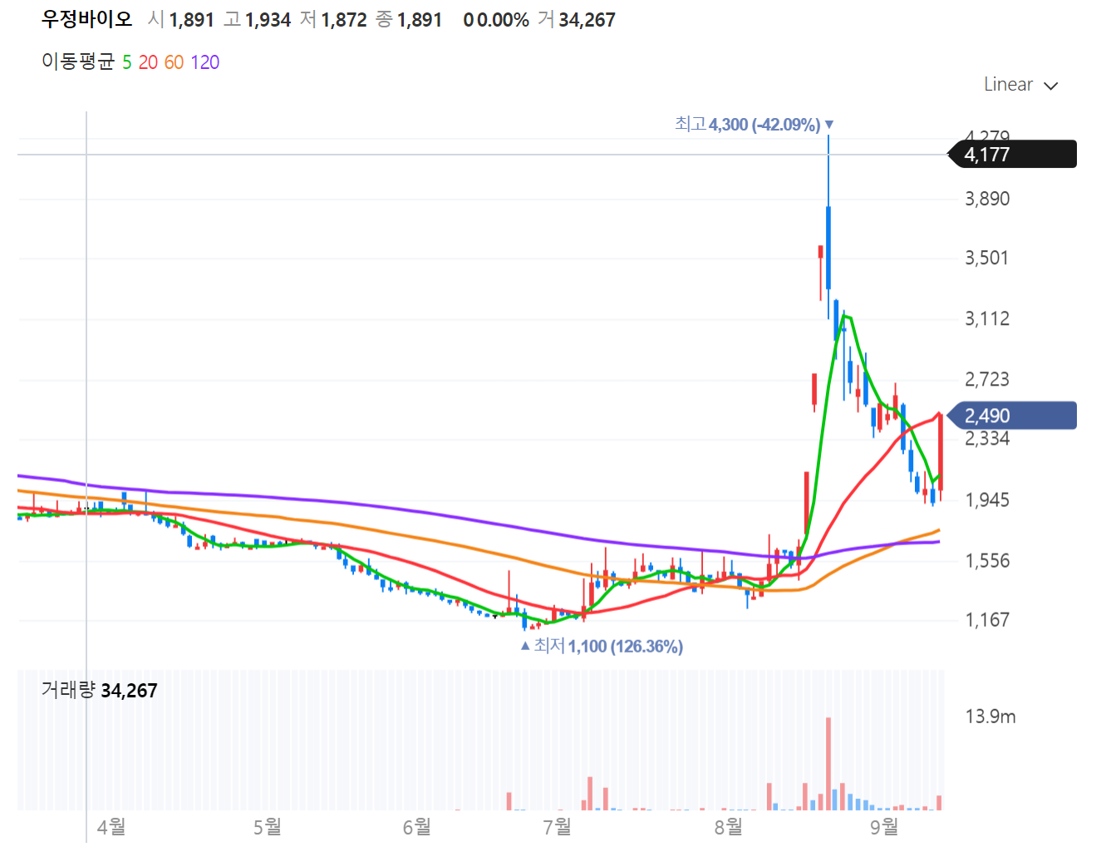Click the high price 1,934 value
Viewport: 1106px width, 847px height.
(268, 20)
